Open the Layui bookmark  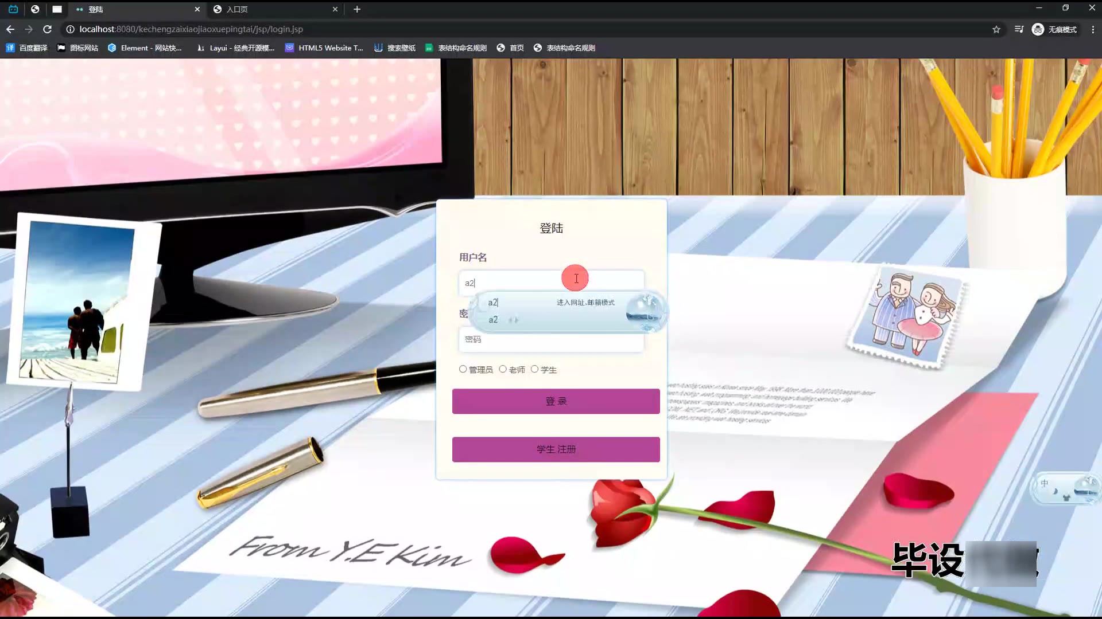click(236, 48)
